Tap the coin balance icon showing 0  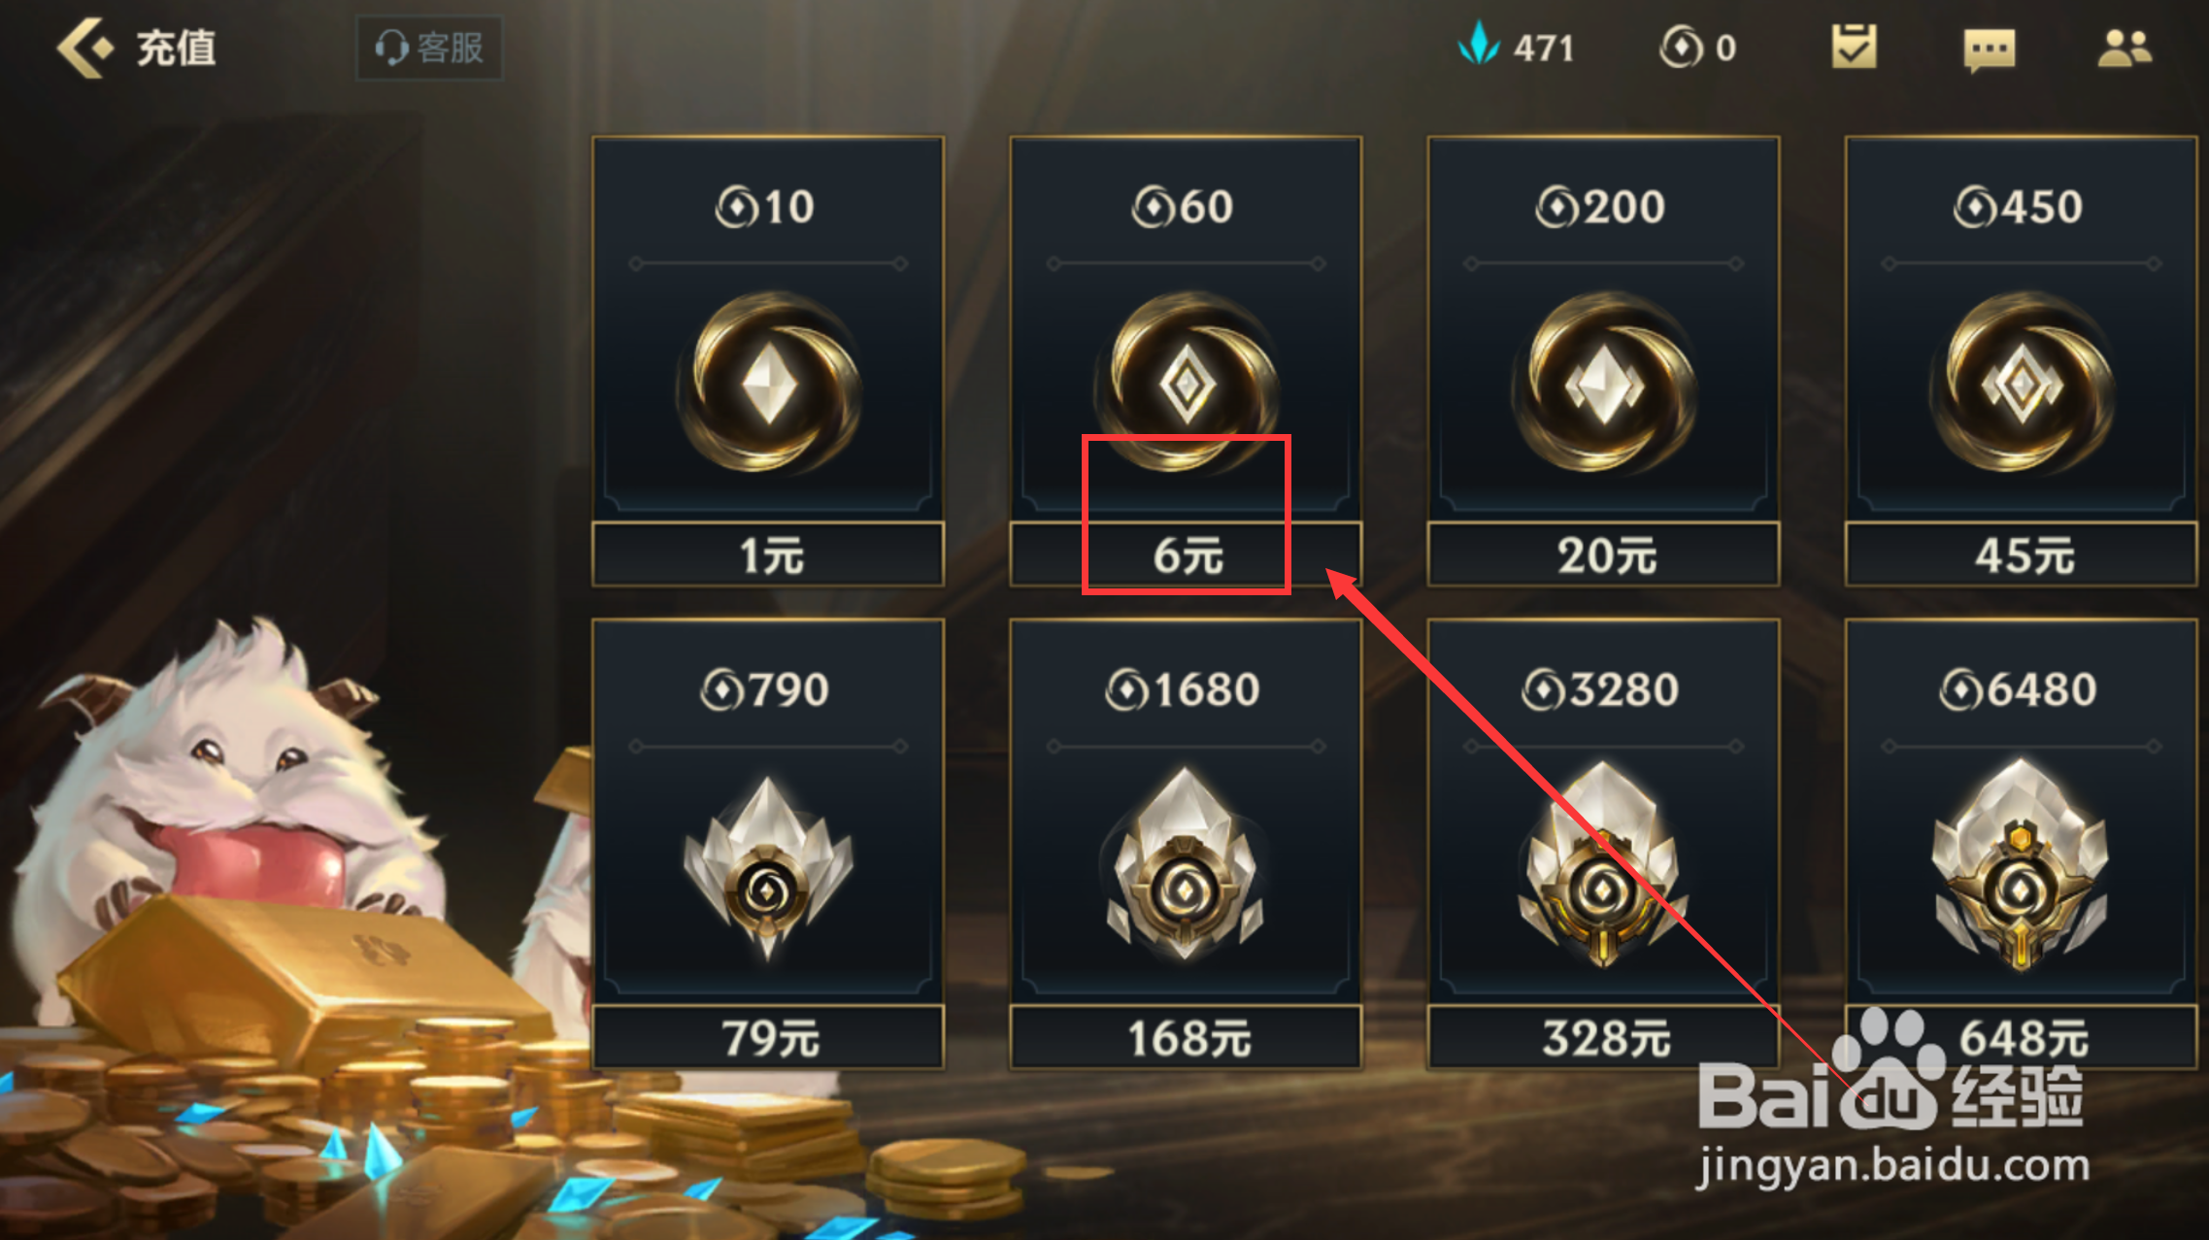1681,47
